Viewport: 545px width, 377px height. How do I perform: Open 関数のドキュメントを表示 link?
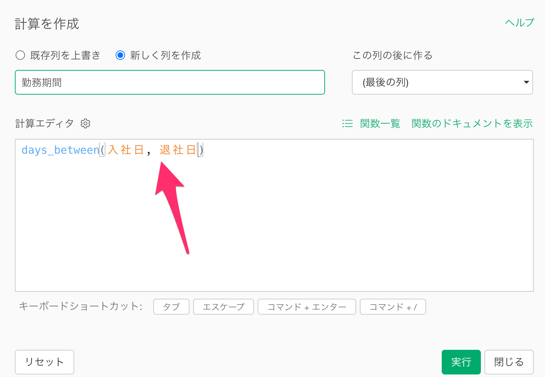[x=472, y=124]
